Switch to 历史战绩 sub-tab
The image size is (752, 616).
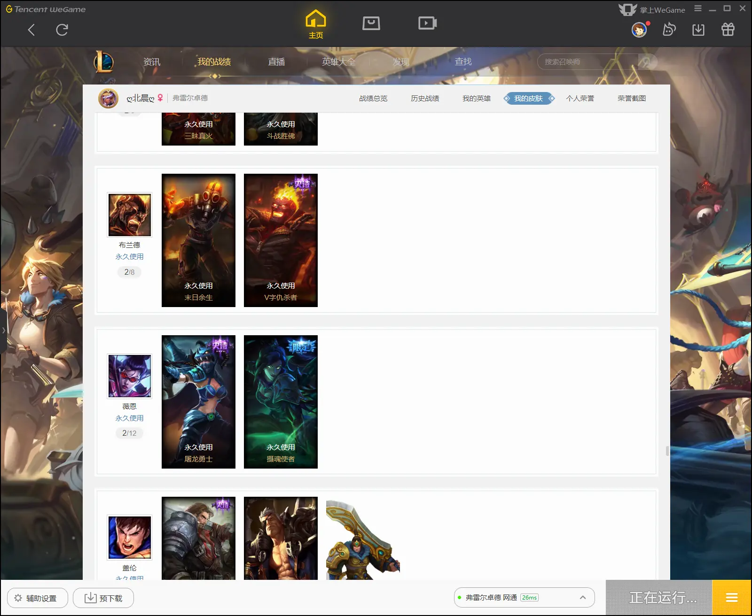425,98
